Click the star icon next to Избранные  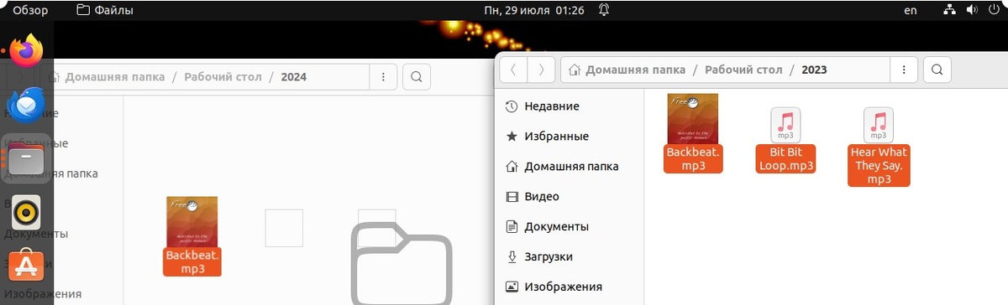pos(512,137)
